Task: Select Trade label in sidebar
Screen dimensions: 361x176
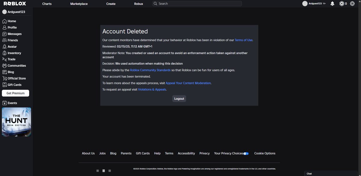Action: coord(12,59)
